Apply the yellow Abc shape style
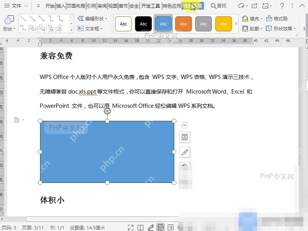Screen dimensions: 308x231 (x=224, y=24)
